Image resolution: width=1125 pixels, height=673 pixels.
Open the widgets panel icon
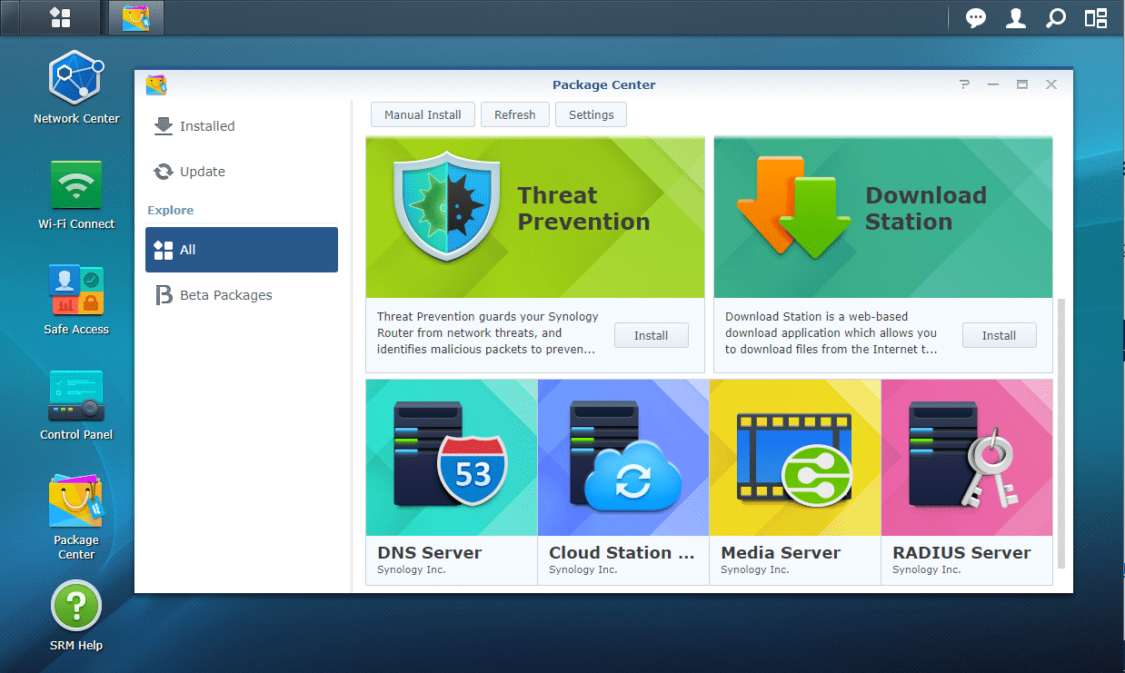coord(1096,18)
